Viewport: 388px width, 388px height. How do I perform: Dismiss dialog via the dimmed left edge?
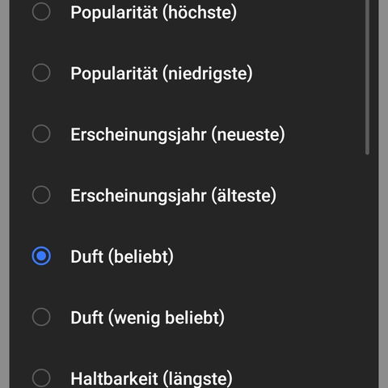tap(5, 194)
